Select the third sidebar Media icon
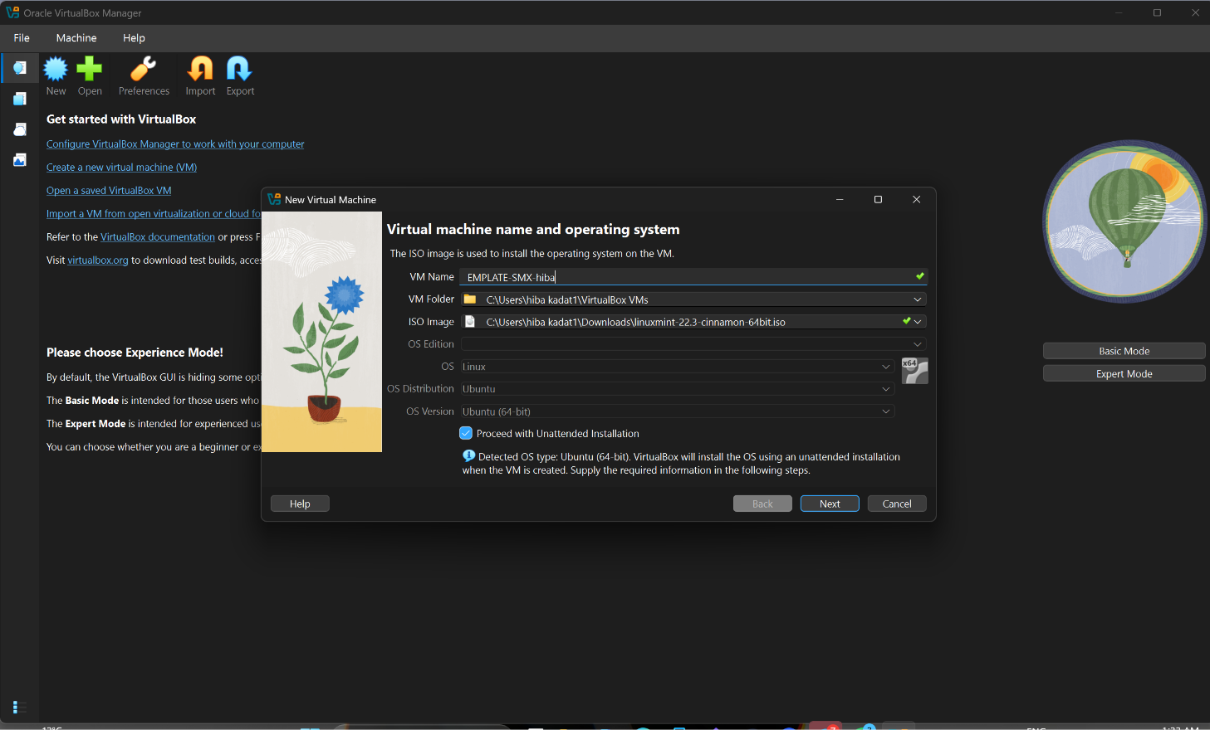This screenshot has height=730, width=1210. tap(20, 129)
